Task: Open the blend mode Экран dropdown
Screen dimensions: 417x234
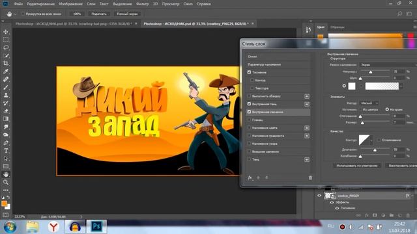Action: (x=388, y=65)
